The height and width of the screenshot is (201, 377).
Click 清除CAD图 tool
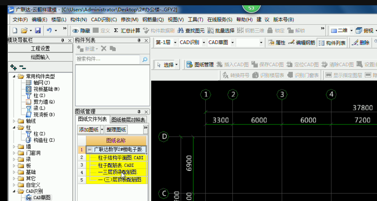338,64
